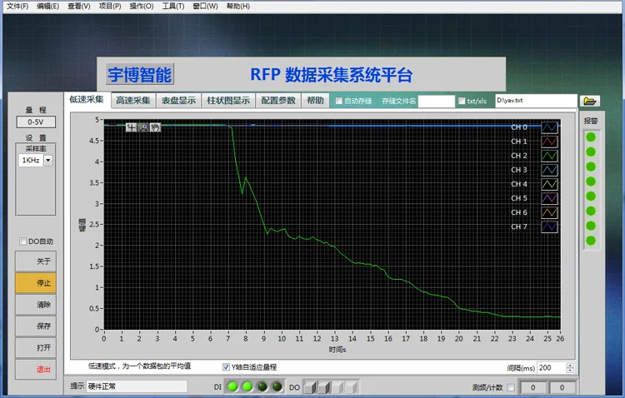Select the zoom magnifier graph tool
The image size is (625, 398).
pyautogui.click(x=143, y=127)
